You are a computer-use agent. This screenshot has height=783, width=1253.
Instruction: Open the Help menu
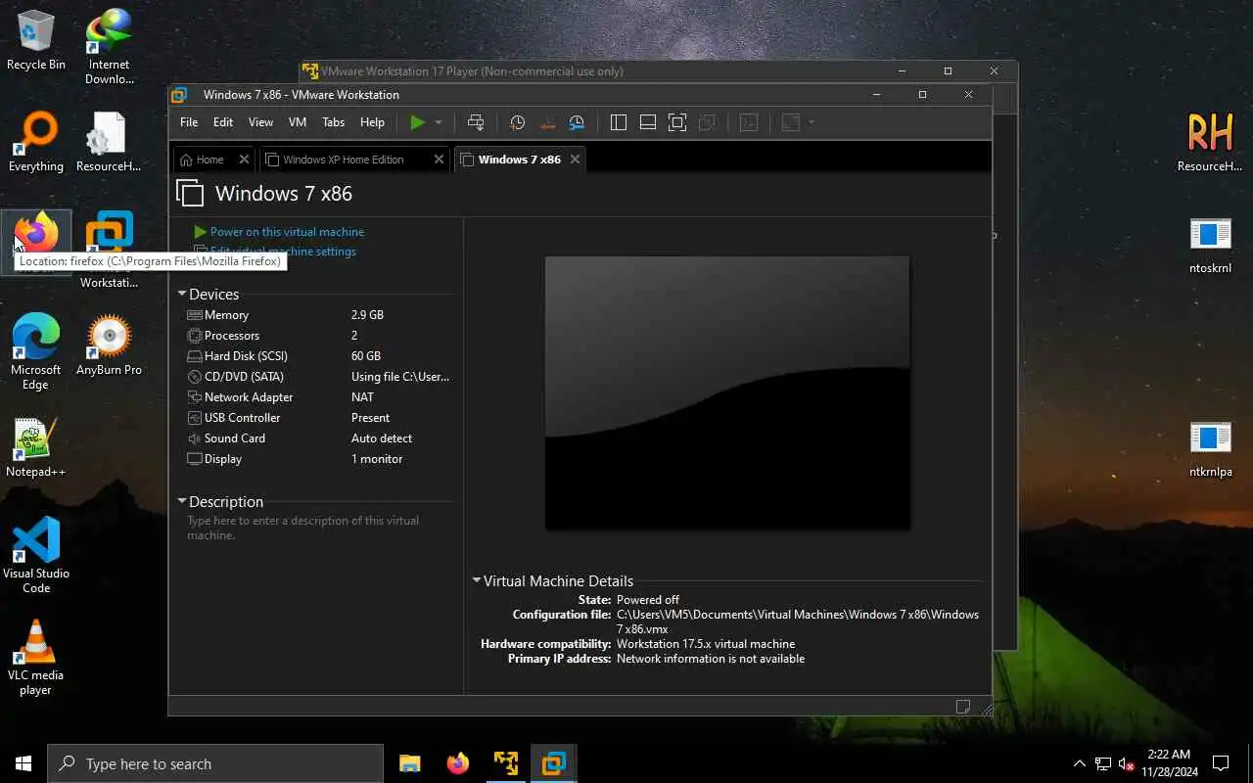(372, 122)
